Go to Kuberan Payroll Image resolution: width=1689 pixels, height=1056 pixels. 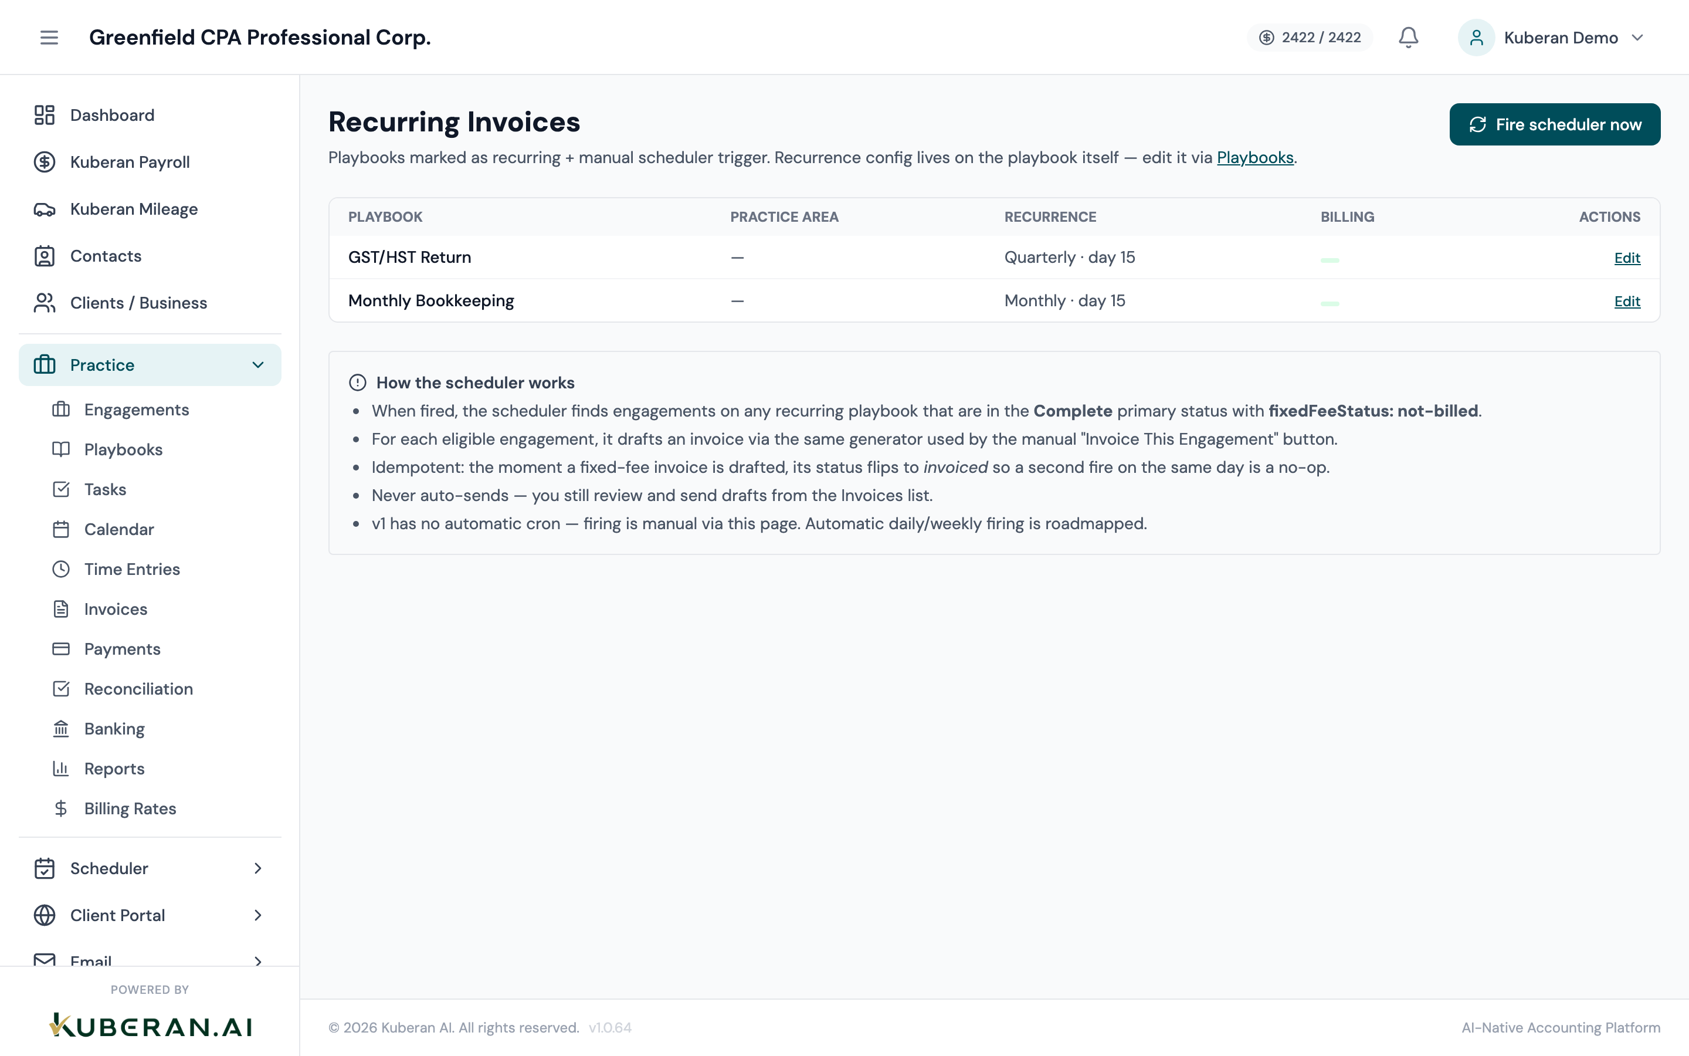pos(150,162)
